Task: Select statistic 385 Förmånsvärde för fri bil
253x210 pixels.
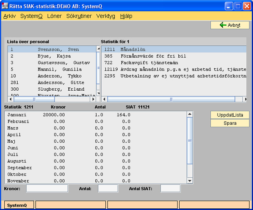Action: (145, 56)
